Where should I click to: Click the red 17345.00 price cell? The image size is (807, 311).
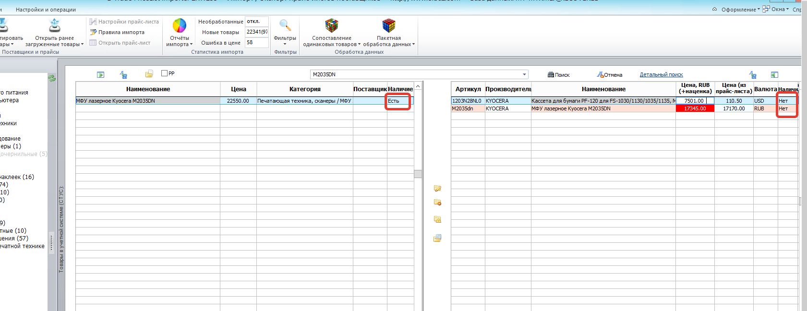(x=695, y=108)
